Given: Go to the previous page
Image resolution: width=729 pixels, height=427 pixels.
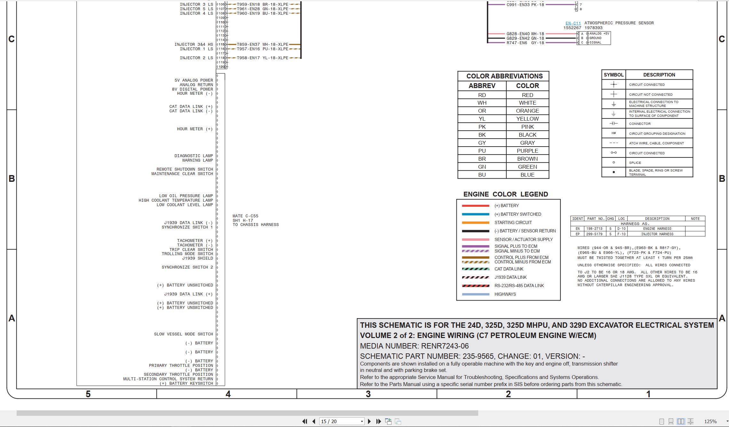Looking at the screenshot, I should [x=314, y=421].
